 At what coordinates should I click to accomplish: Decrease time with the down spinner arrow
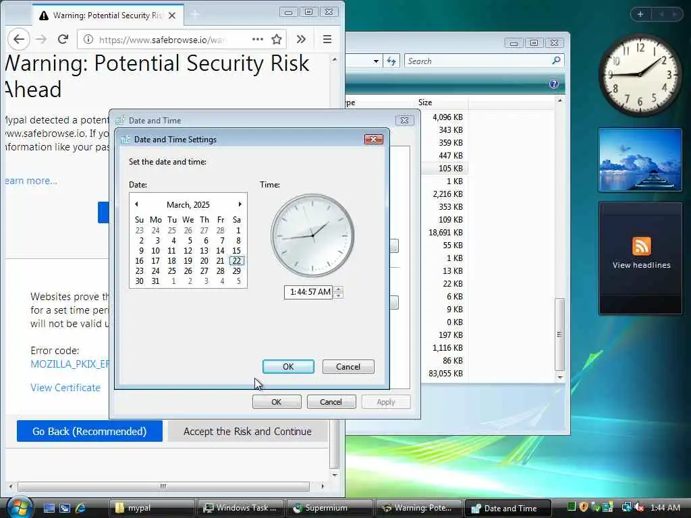click(339, 295)
